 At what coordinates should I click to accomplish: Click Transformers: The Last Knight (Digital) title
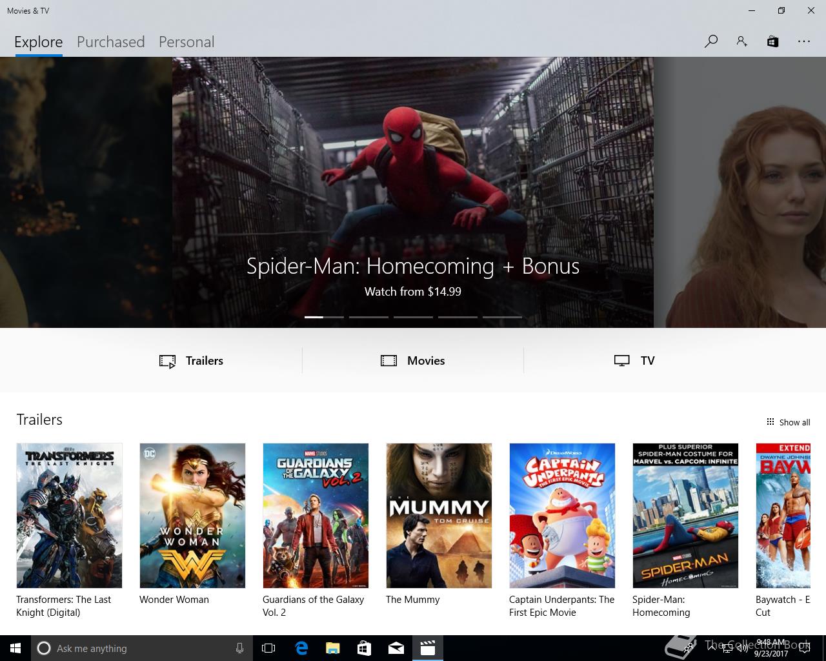coord(63,606)
